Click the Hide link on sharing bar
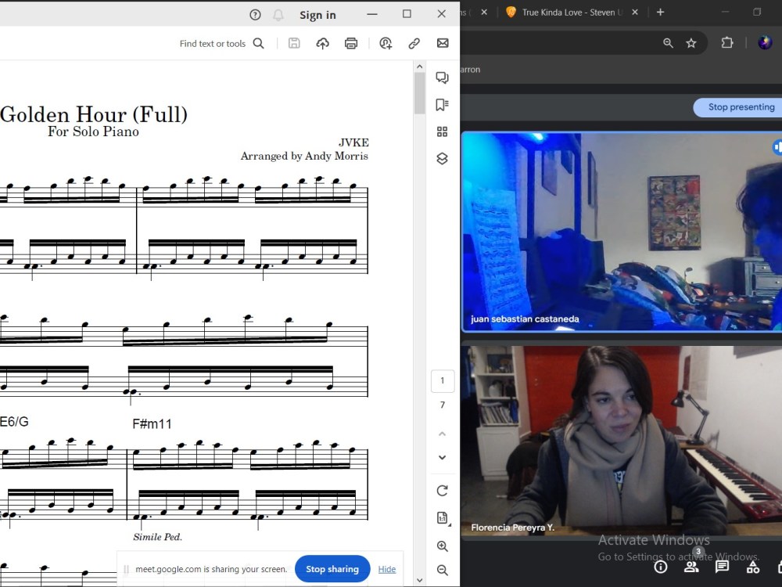 click(x=387, y=569)
